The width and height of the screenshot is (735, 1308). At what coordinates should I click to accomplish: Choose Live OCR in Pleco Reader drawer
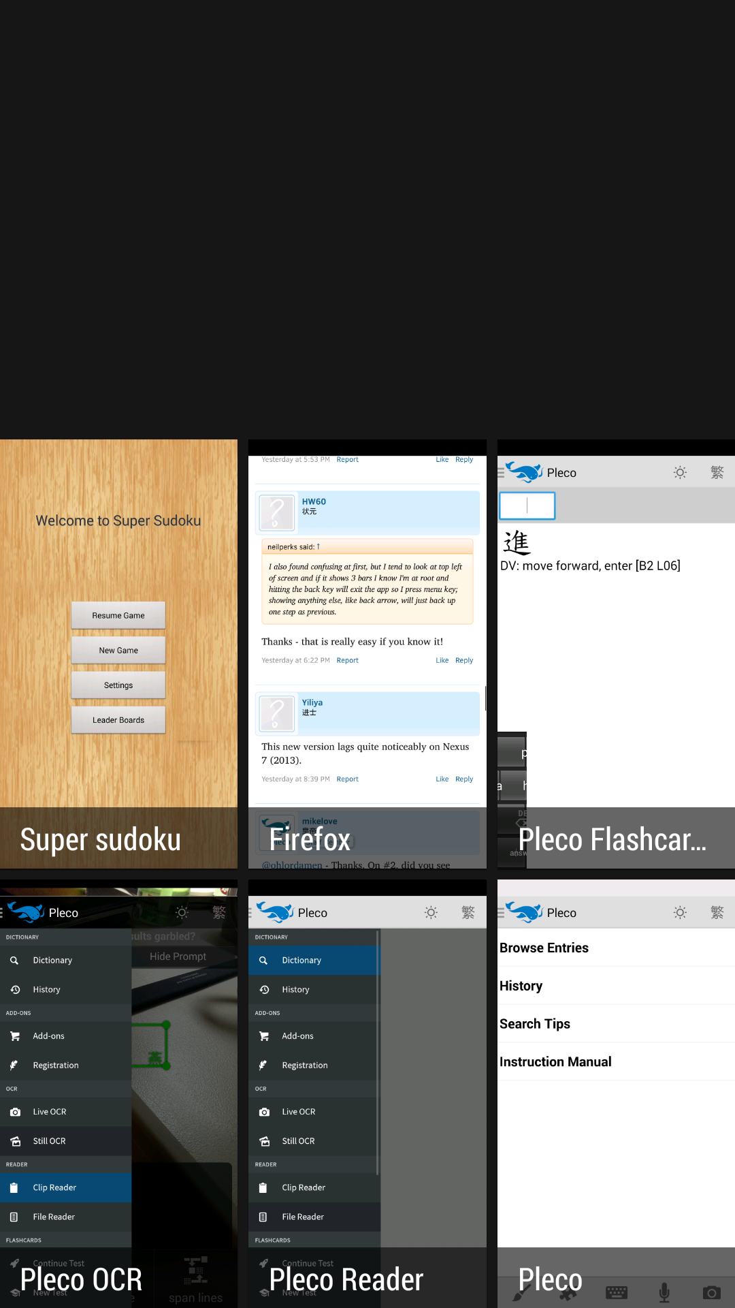(x=314, y=1112)
